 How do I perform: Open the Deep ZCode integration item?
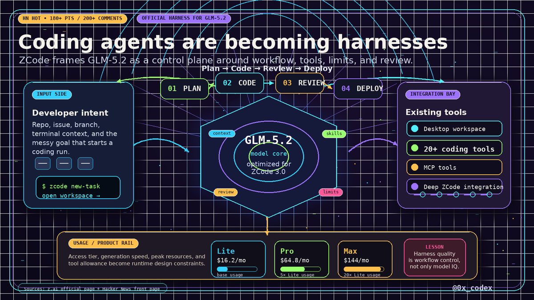454,187
